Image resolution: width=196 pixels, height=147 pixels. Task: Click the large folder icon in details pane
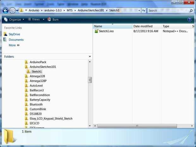click(9, 137)
